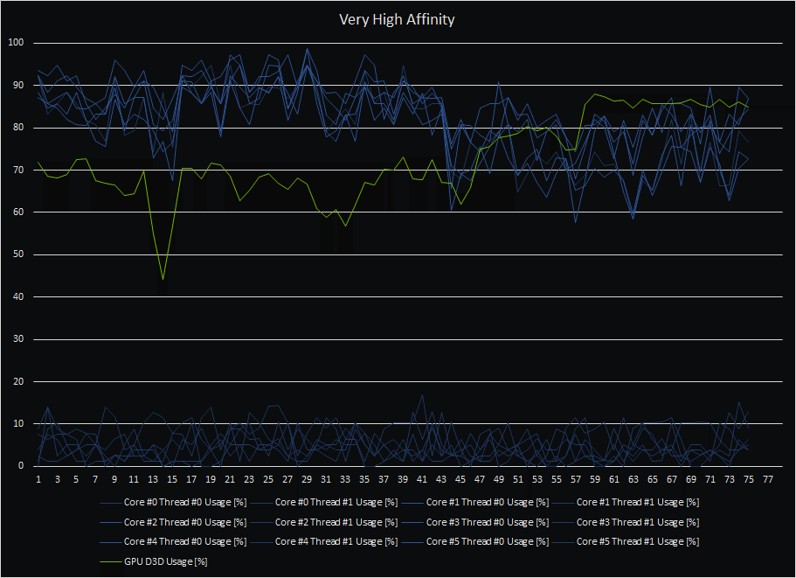Image resolution: width=796 pixels, height=578 pixels.
Task: Select Core #3 Thread #1 Usage legend entry
Action: coord(627,522)
